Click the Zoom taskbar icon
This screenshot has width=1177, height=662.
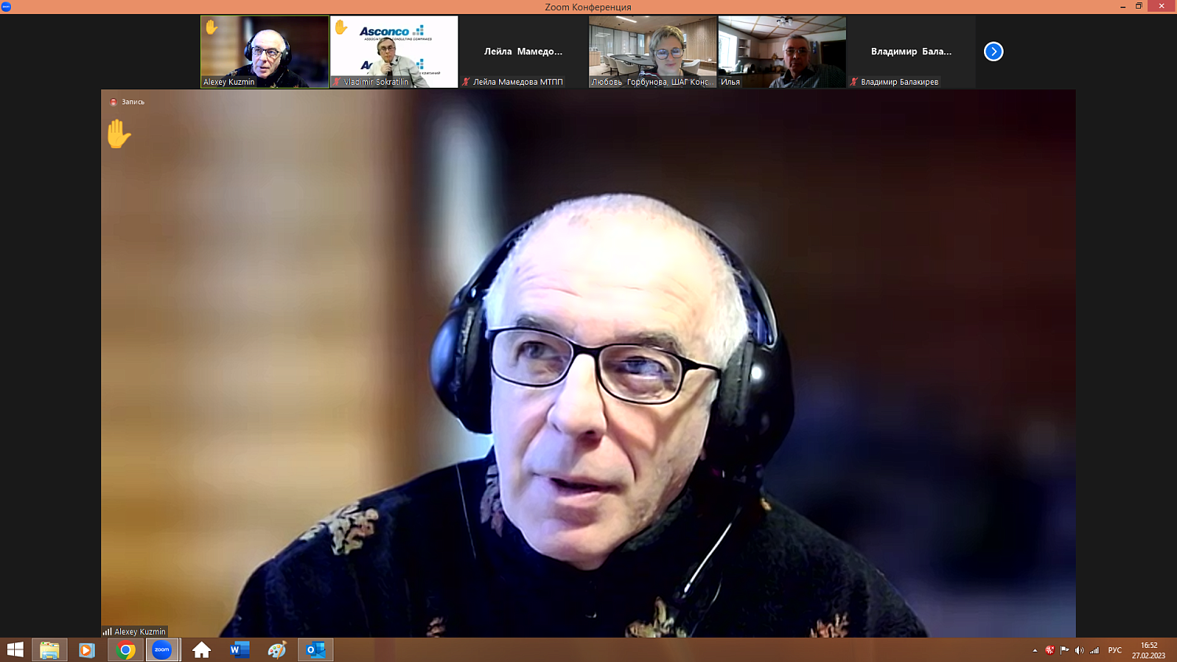click(162, 650)
